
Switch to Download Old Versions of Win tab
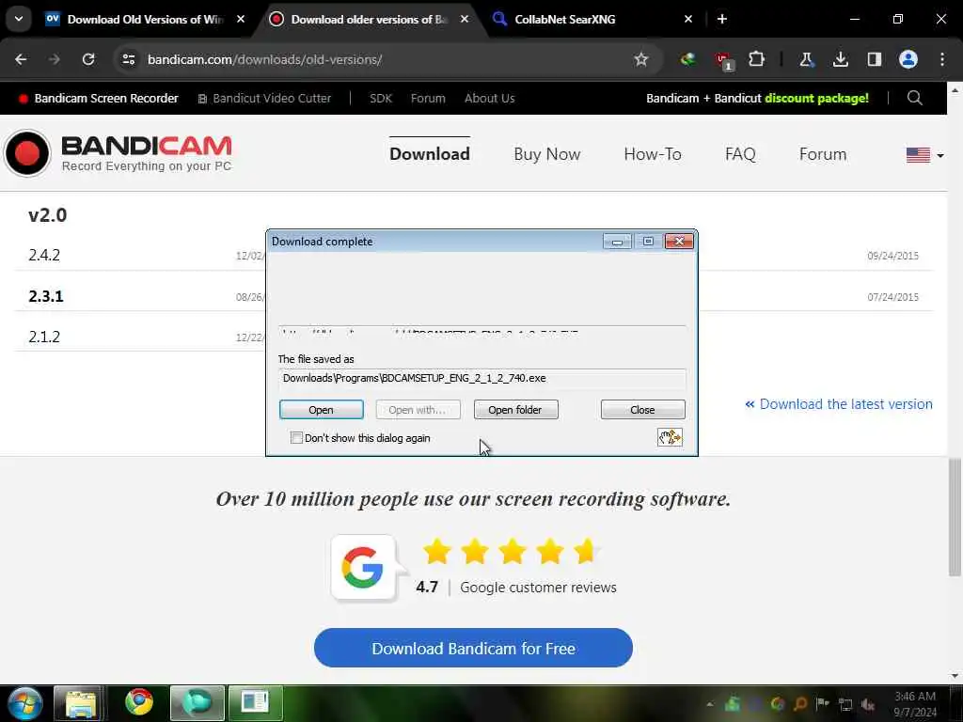pos(144,19)
